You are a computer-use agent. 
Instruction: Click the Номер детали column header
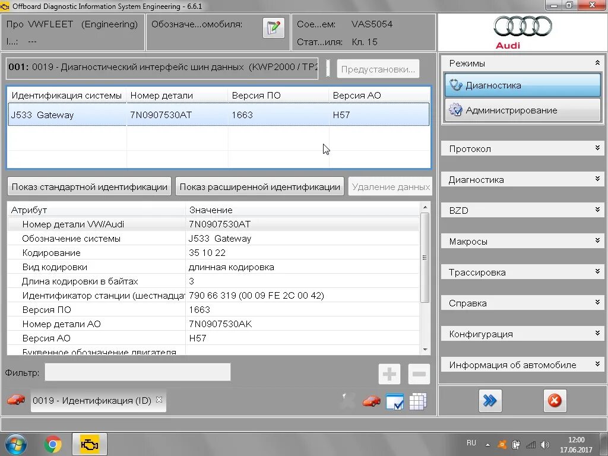coord(177,96)
